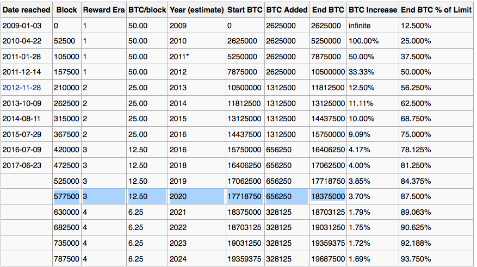Click the 2017-06-23 date cell
This screenshot has width=477, height=267.
click(x=21, y=165)
